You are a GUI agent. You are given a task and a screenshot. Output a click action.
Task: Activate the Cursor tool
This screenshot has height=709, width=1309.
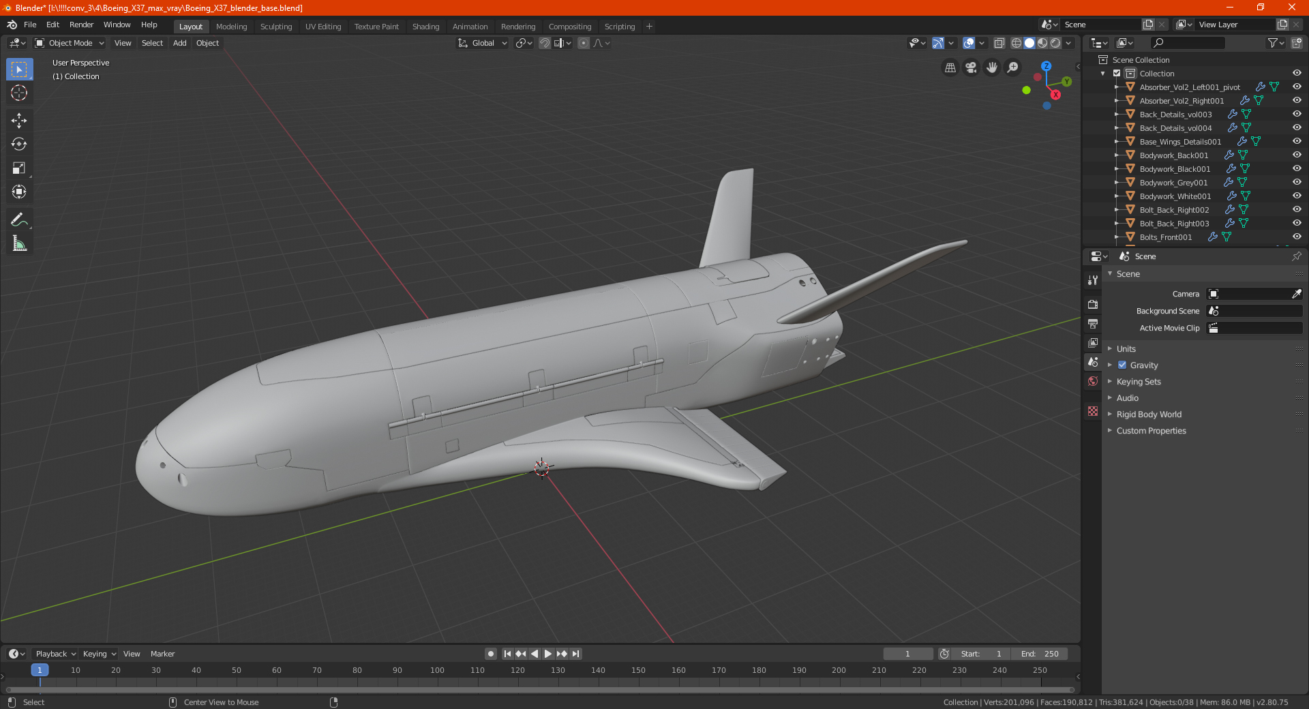(x=19, y=93)
